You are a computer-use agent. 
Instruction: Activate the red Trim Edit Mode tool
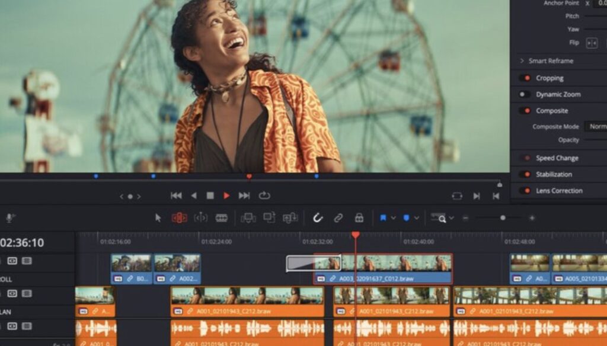click(179, 218)
